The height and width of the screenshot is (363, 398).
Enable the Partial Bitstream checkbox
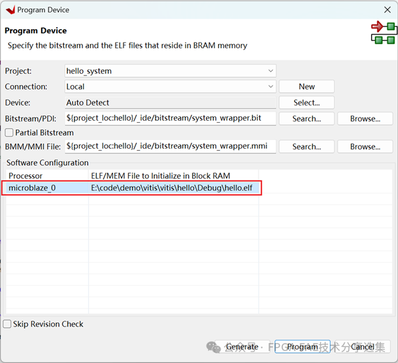tap(9, 133)
